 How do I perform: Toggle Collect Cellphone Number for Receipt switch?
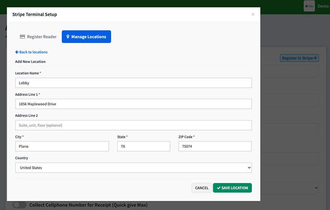(20, 205)
